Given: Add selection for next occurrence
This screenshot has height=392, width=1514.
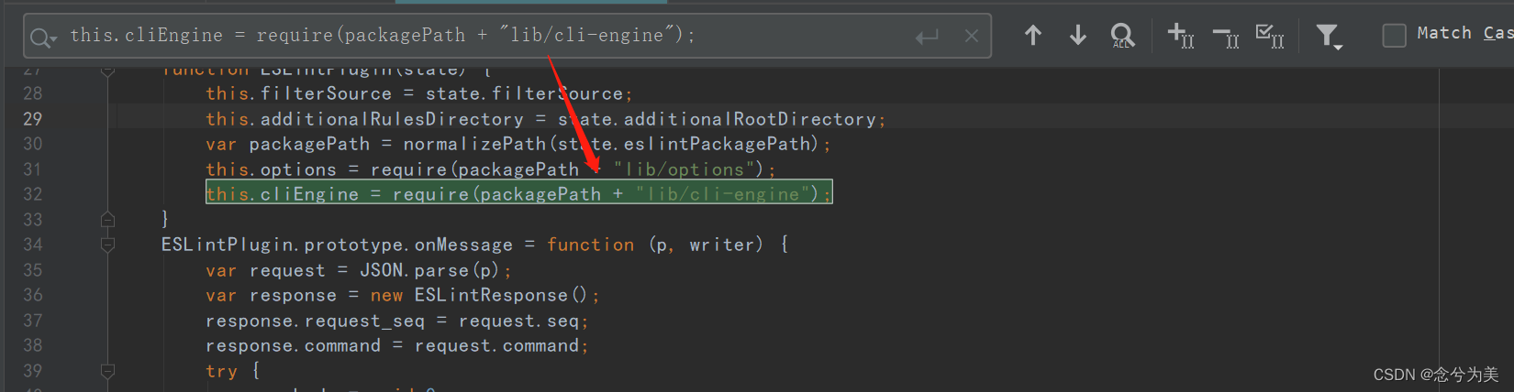Looking at the screenshot, I should [x=1181, y=36].
